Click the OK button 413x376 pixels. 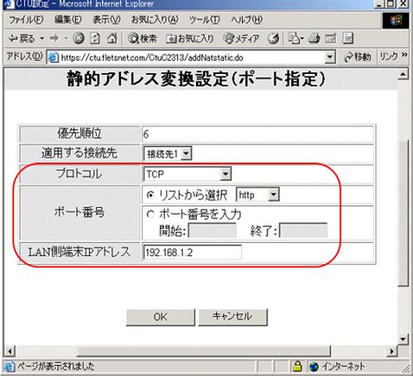160,317
